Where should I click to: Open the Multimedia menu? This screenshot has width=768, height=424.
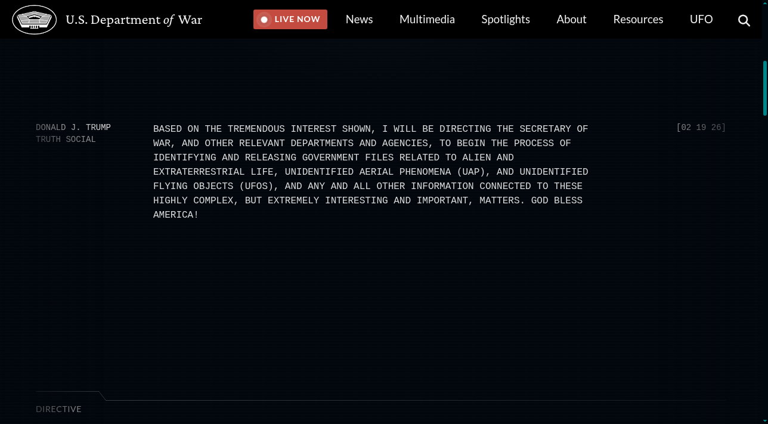427,19
